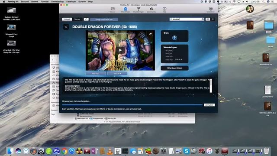Open the Formaat menu
The width and height of the screenshot is (277, 156).
(45, 1)
